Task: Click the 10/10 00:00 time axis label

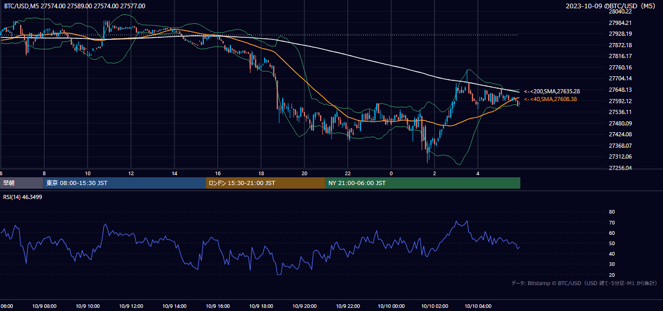Action: [391, 306]
